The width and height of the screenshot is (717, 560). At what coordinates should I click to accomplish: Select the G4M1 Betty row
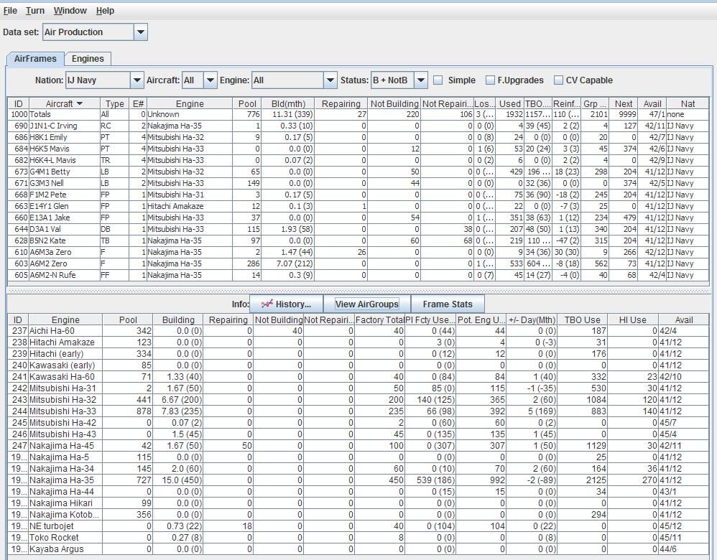(358, 172)
